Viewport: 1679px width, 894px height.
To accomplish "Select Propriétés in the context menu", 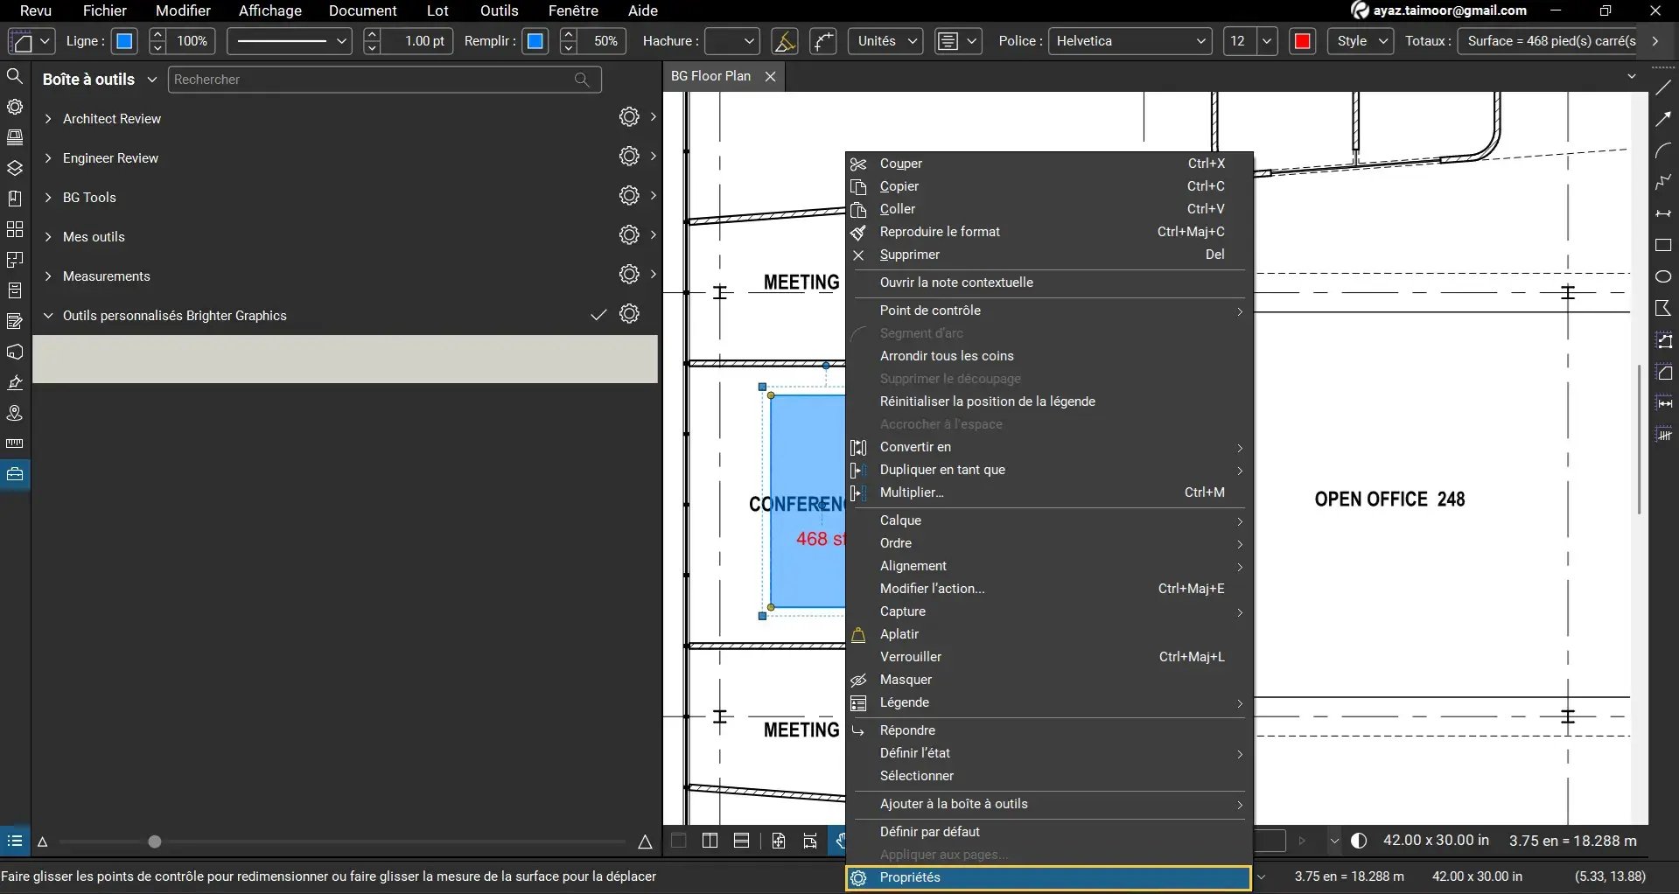I will tap(912, 878).
